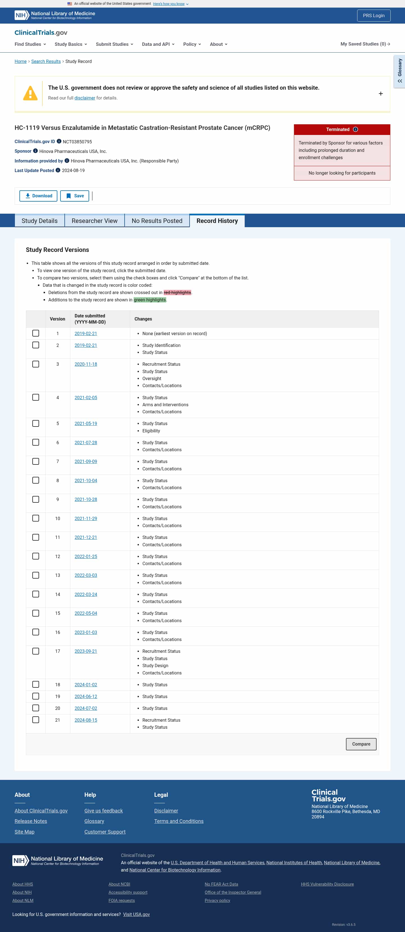The height and width of the screenshot is (932, 405).
Task: Tick the checkbox for version 21
Action: [x=36, y=720]
